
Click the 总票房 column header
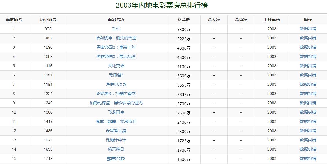[x=184, y=20]
